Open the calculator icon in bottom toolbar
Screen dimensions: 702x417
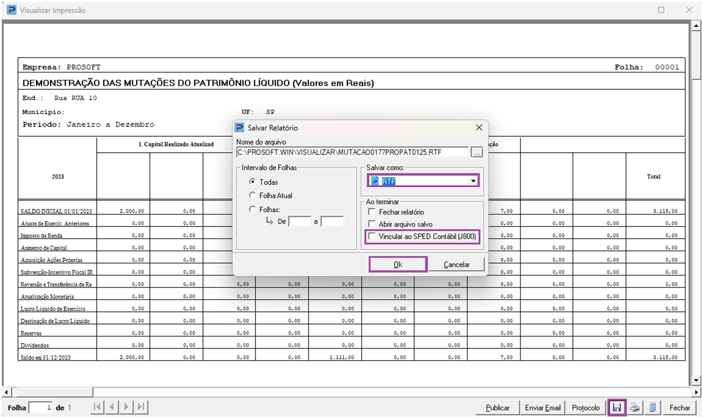point(652,408)
